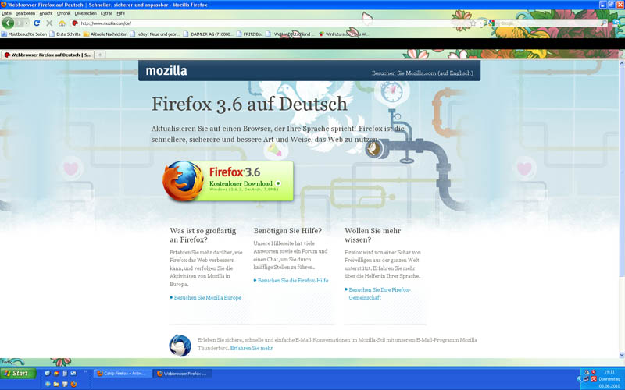Image resolution: width=625 pixels, height=390 pixels.
Task: Click the mozilla logo in page header
Action: click(166, 71)
